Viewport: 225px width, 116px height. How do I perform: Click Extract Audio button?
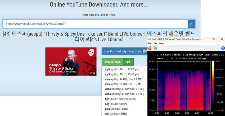coord(112,62)
